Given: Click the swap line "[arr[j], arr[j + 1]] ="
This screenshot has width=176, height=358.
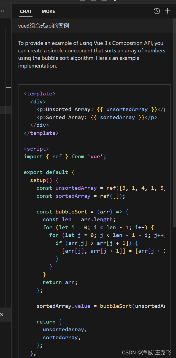Looking at the screenshot, I should (x=113, y=251).
